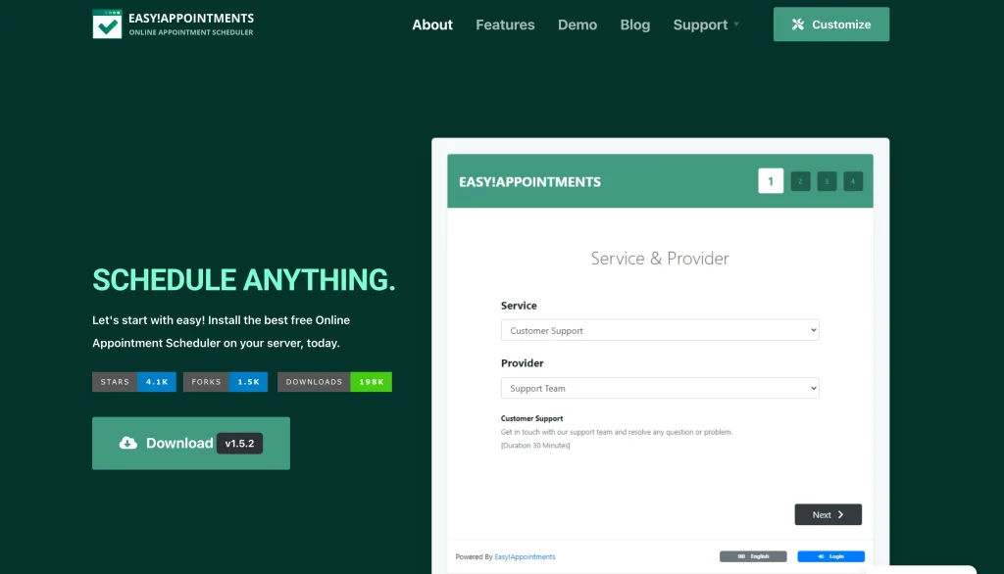The image size is (1004, 574).
Task: Open the About page from navigation
Action: 432,24
